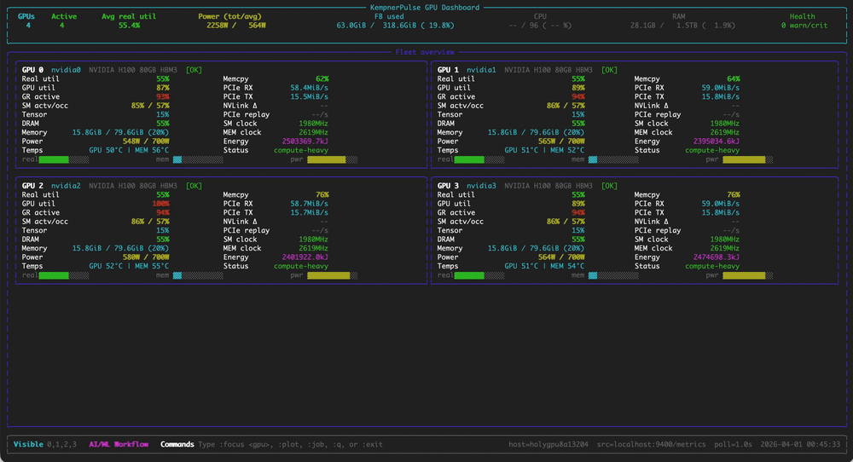Click GPU 0's green real utilization bar
This screenshot has width=853, height=462.
tap(54, 159)
